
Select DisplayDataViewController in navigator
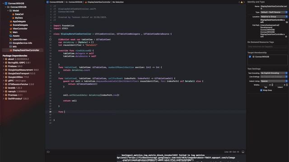(x=26, y=50)
